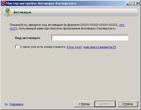Screen dimensions: 141x110
Task: Click the 'Активация' header text
Action: coord(22,12)
